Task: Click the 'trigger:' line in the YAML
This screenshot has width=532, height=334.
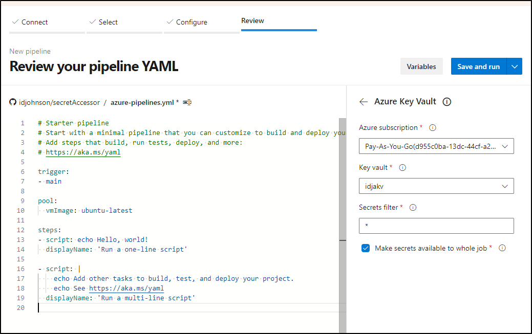Action: [x=53, y=171]
